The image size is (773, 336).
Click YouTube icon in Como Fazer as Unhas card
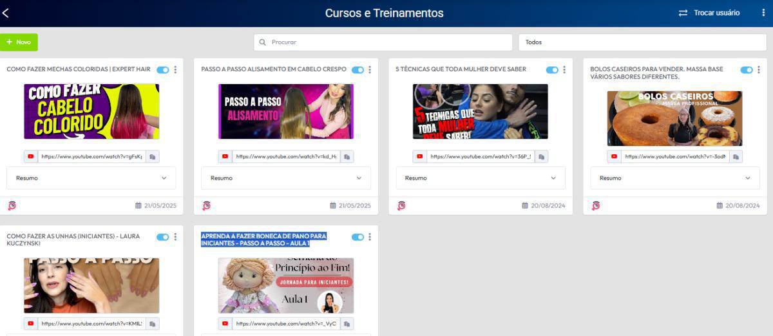click(x=30, y=324)
